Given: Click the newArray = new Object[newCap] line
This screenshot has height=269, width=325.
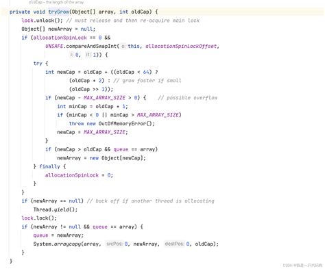Looking at the screenshot, I should click(x=101, y=158).
